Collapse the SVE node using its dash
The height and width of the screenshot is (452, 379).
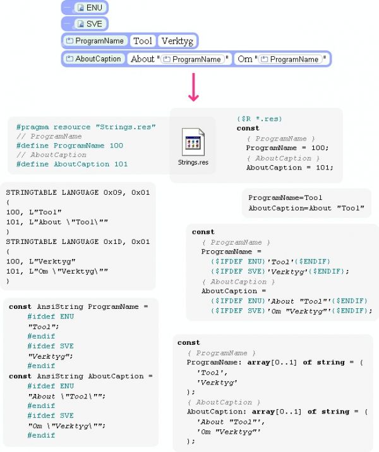coord(68,24)
